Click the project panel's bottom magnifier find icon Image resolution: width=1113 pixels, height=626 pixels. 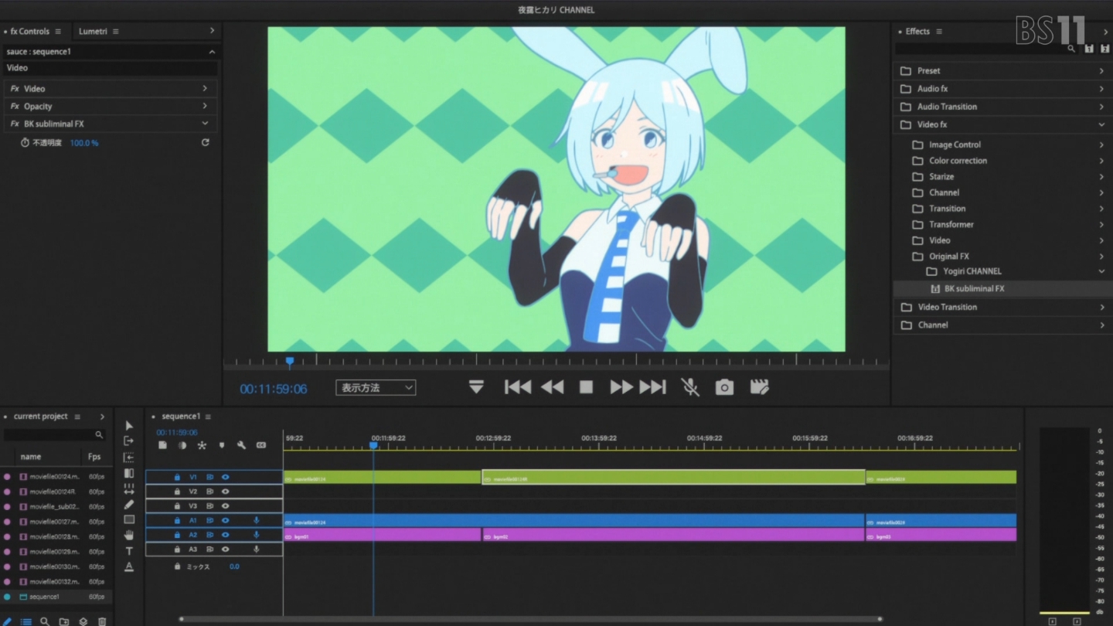(x=45, y=621)
